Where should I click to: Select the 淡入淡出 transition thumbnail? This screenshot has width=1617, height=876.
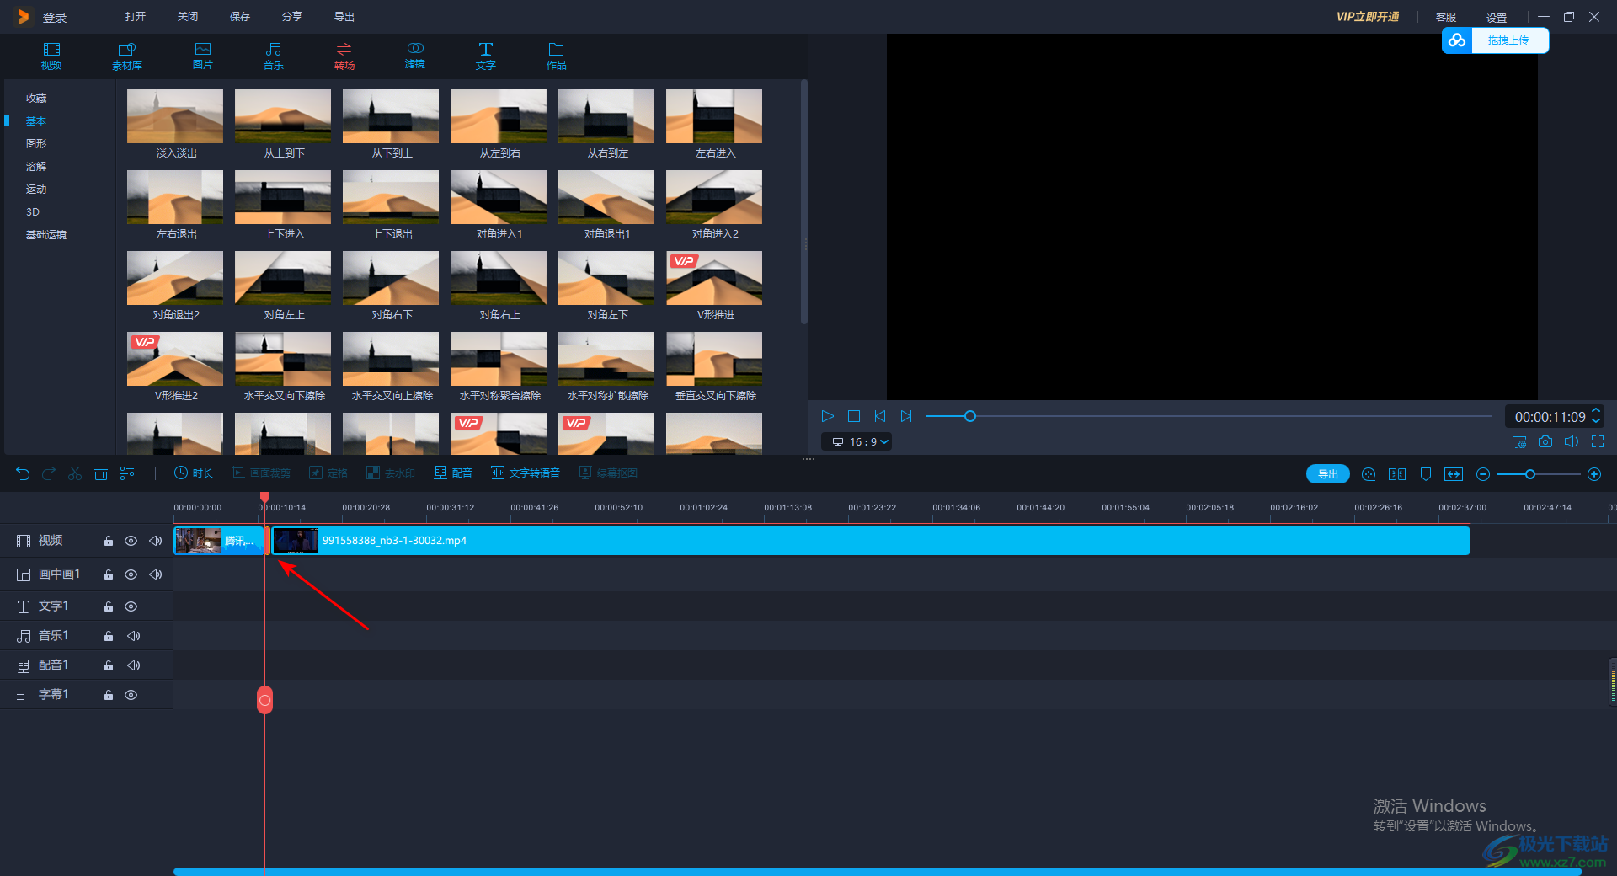[175, 116]
